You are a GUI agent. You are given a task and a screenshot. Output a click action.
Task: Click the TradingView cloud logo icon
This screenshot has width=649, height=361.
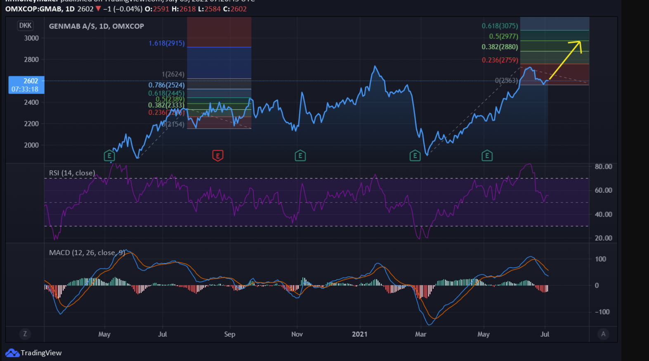[12, 353]
